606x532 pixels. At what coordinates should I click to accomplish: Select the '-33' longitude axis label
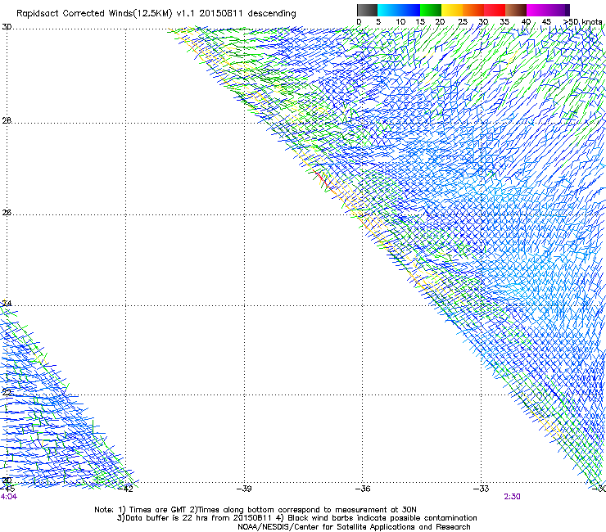click(482, 489)
